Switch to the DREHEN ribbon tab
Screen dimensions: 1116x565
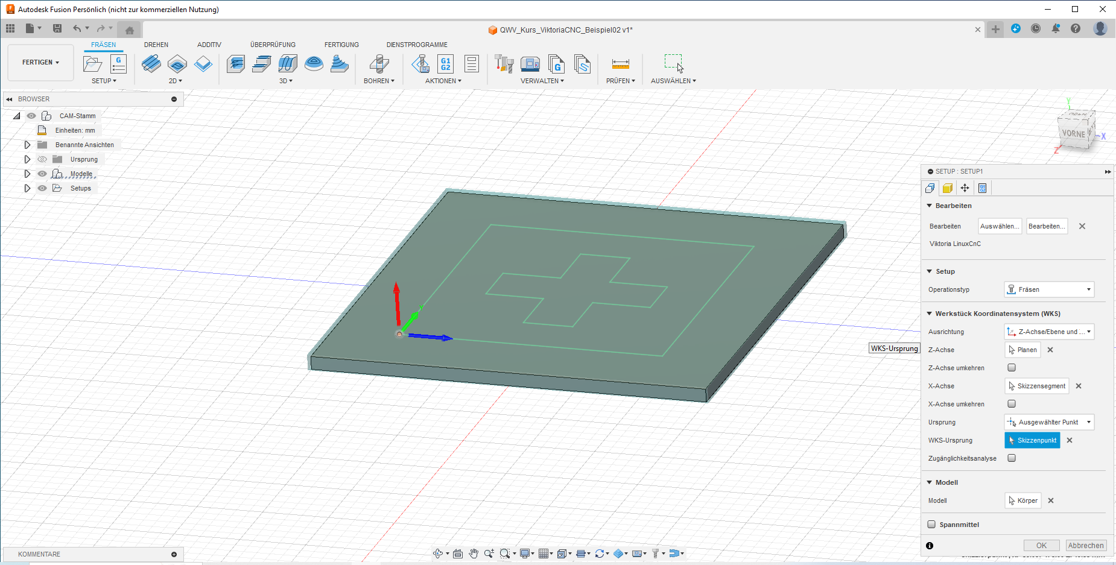[156, 45]
